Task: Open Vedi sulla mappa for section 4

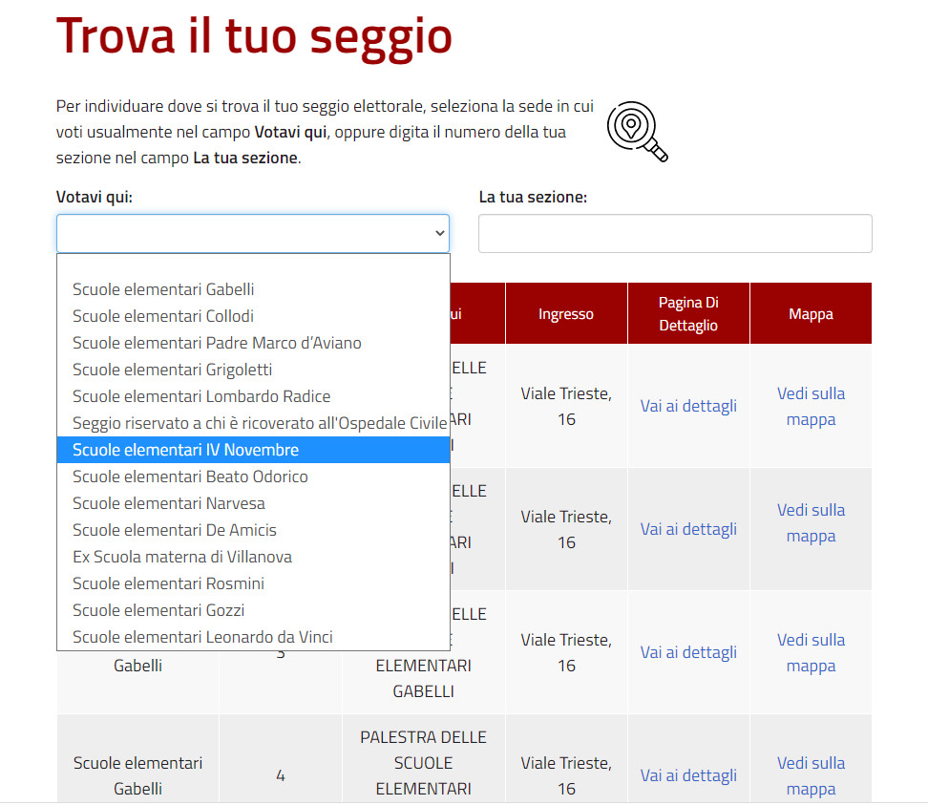Action: point(811,775)
